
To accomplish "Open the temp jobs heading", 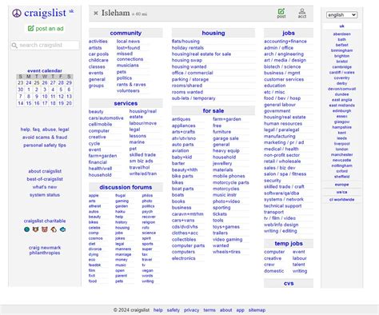I will pyautogui.click(x=289, y=244).
